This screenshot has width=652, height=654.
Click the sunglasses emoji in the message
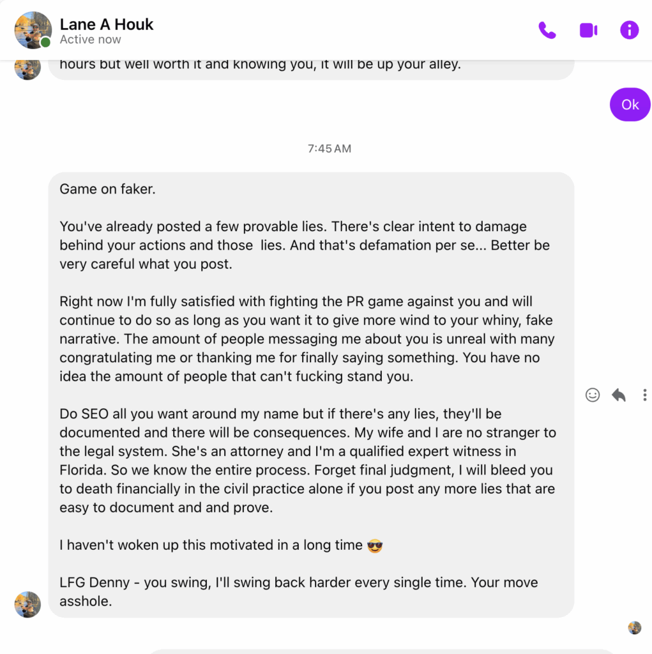point(375,546)
